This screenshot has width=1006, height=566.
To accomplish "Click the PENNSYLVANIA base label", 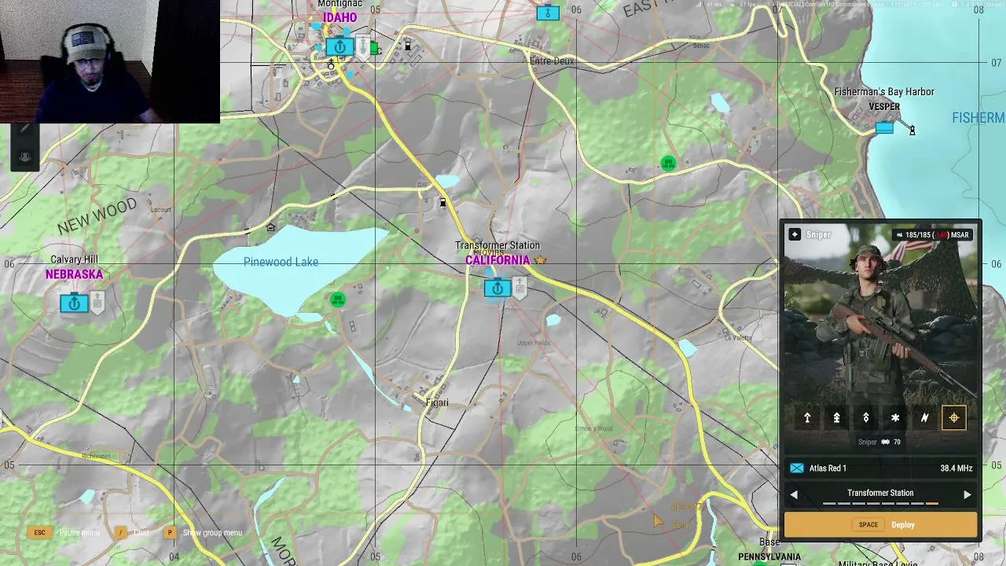I will [x=769, y=557].
